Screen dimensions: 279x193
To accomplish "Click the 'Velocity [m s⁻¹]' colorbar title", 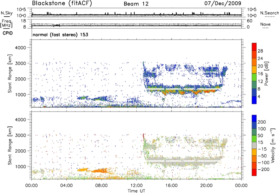I will [273, 145].
